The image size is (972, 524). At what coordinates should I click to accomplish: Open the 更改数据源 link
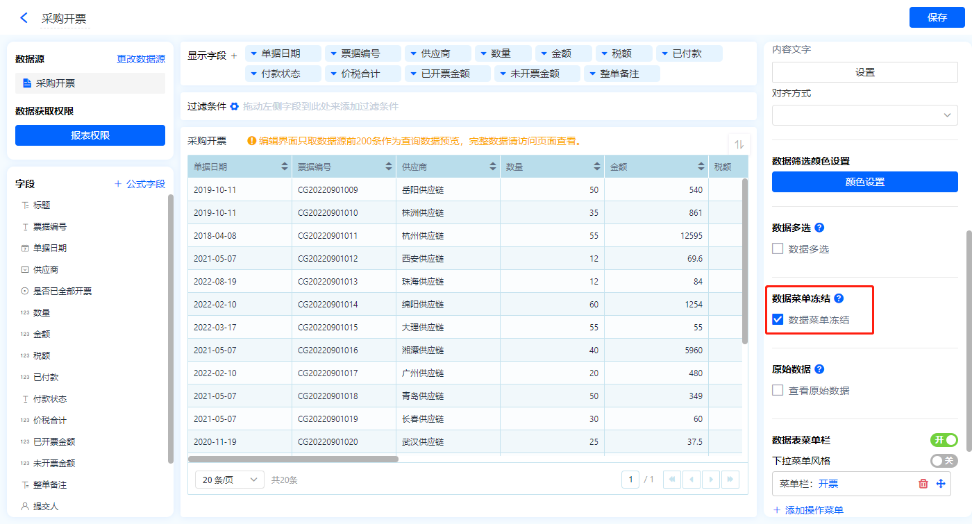pyautogui.click(x=141, y=60)
